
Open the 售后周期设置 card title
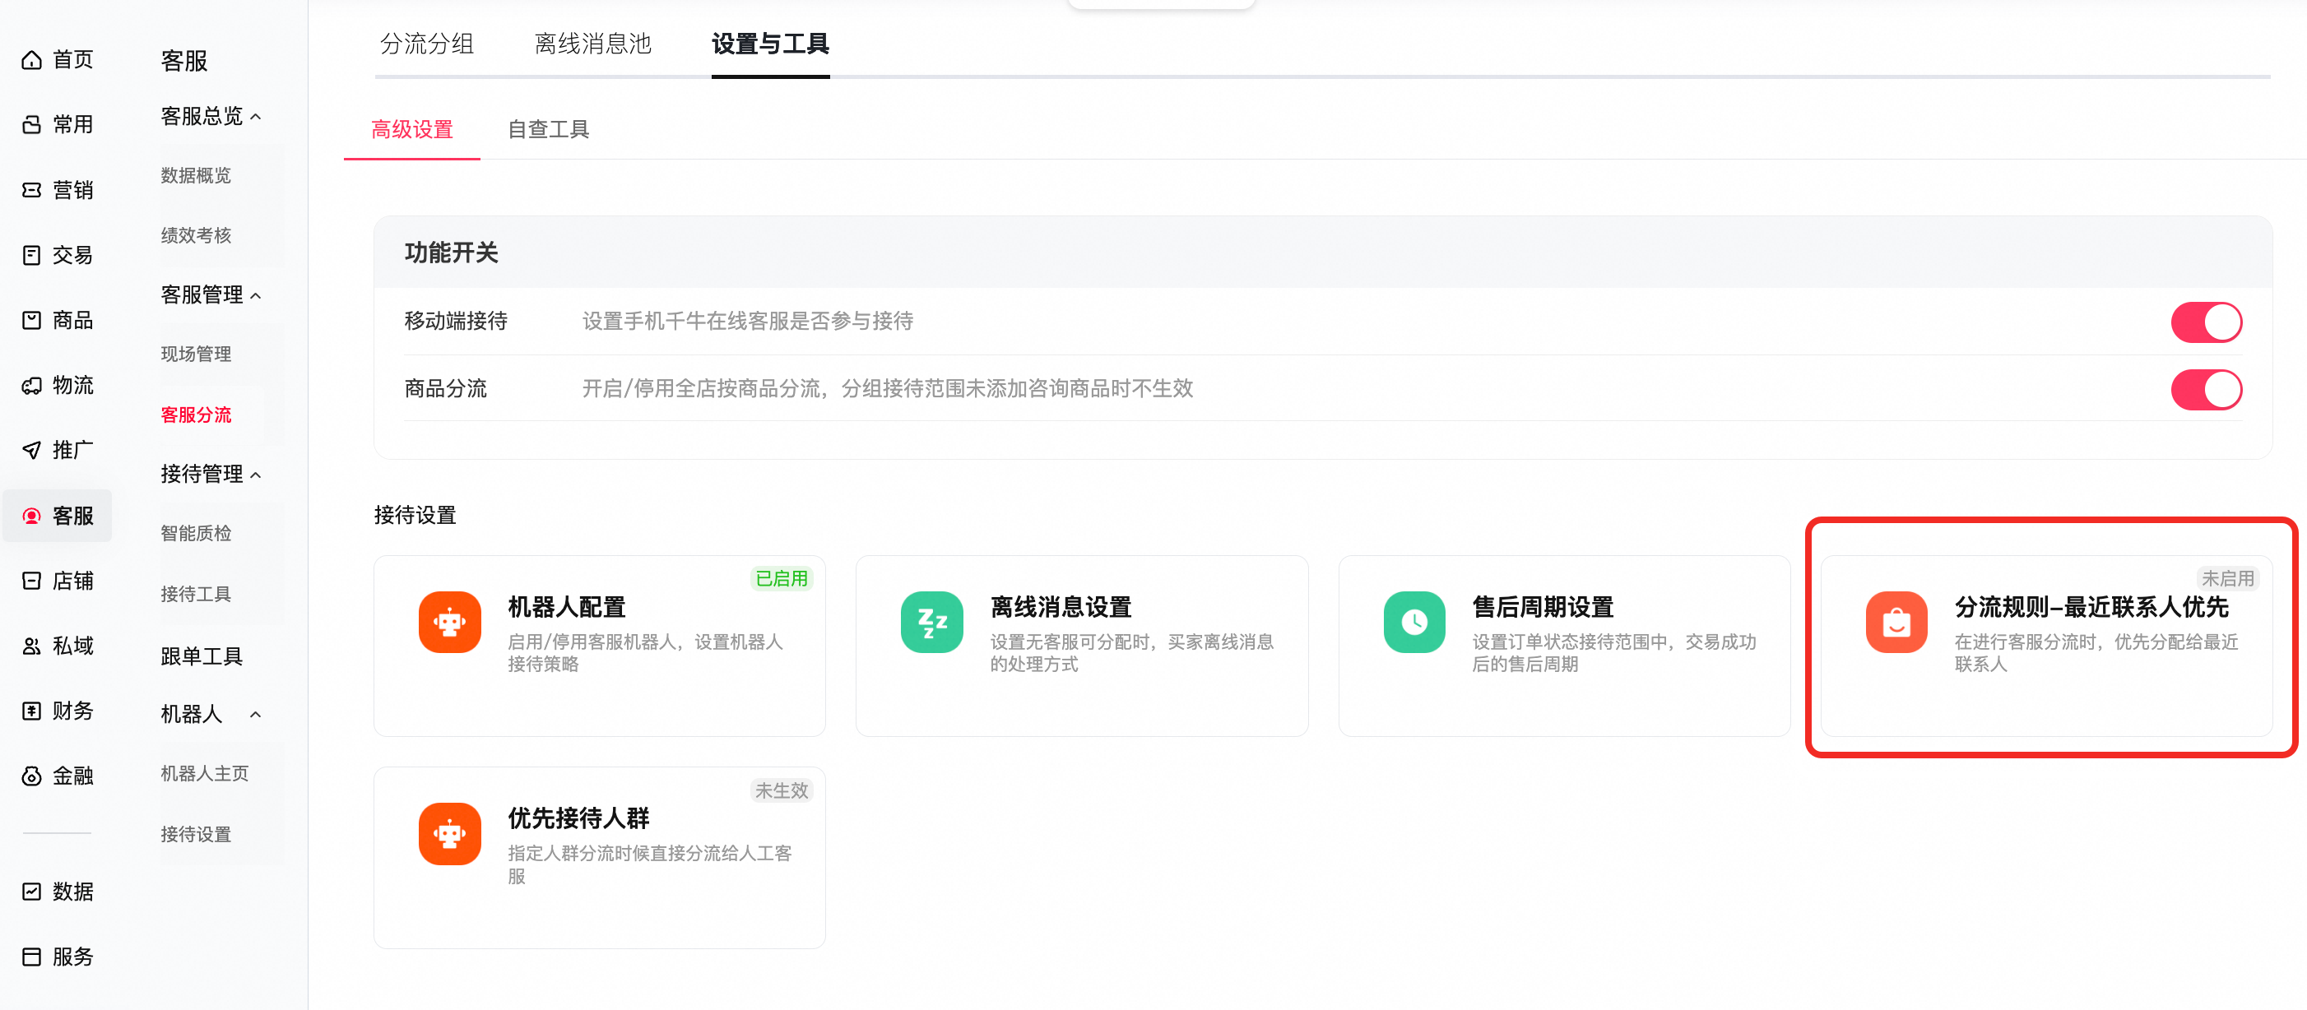click(1543, 607)
